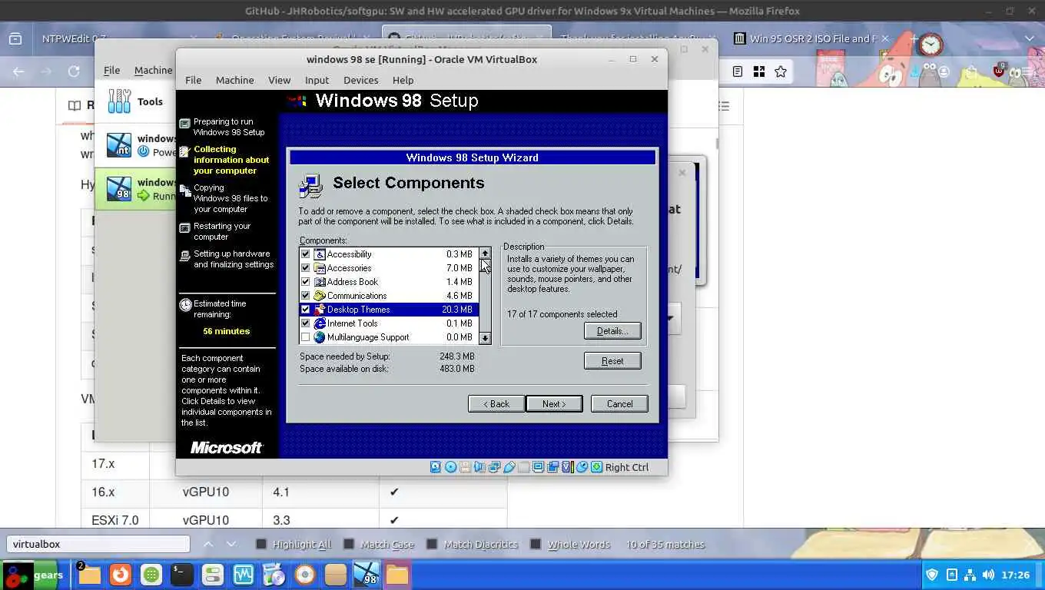1045x590 pixels.
Task: Open the File menu in the VM window
Action: [193, 80]
